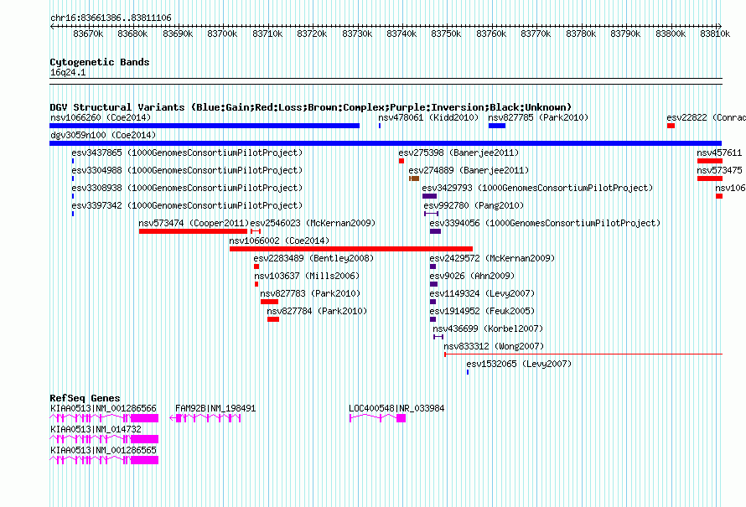The image size is (746, 507).
Task: Click the nsv478061 (Kidd2010) variant label
Action: [x=428, y=117]
